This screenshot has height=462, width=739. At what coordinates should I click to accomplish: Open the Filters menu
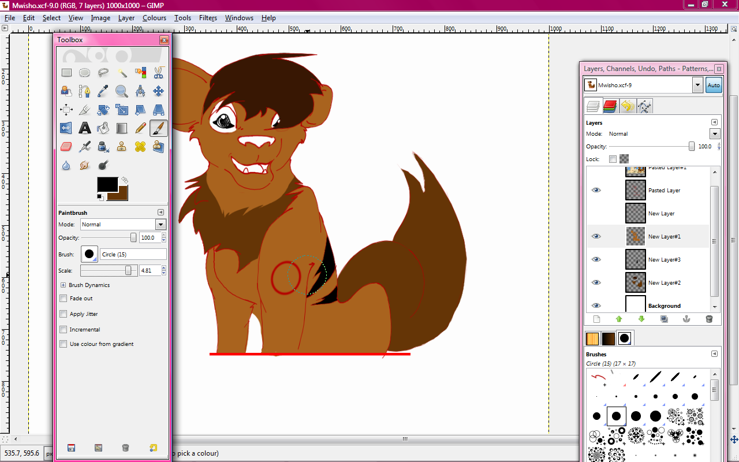[x=208, y=18]
